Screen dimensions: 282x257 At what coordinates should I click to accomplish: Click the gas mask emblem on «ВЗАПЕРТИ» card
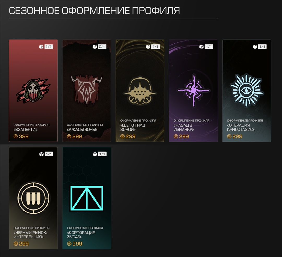pos(33,90)
